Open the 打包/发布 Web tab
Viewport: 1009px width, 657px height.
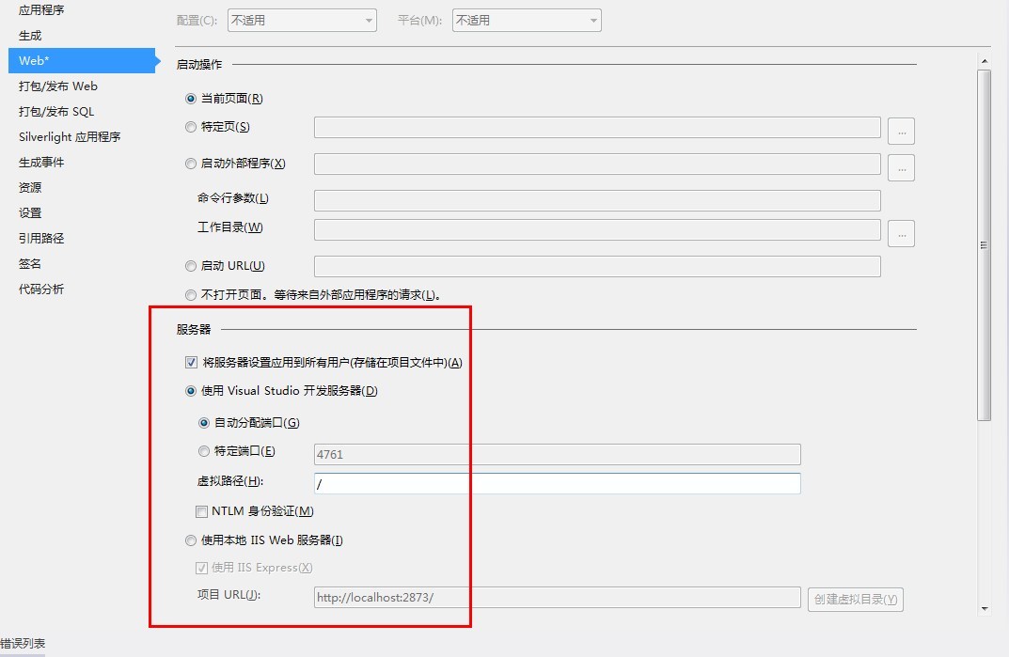click(x=58, y=86)
